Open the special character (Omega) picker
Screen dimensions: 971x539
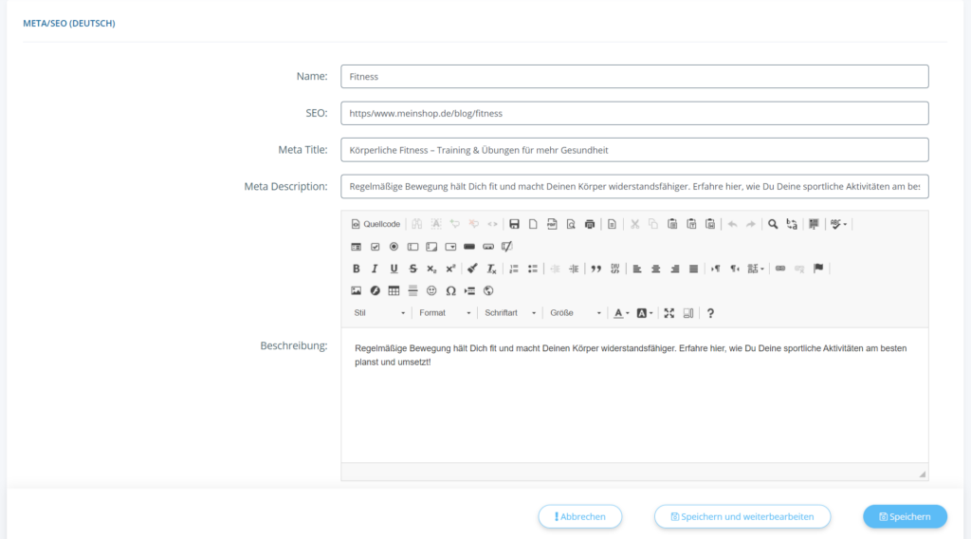(x=450, y=290)
